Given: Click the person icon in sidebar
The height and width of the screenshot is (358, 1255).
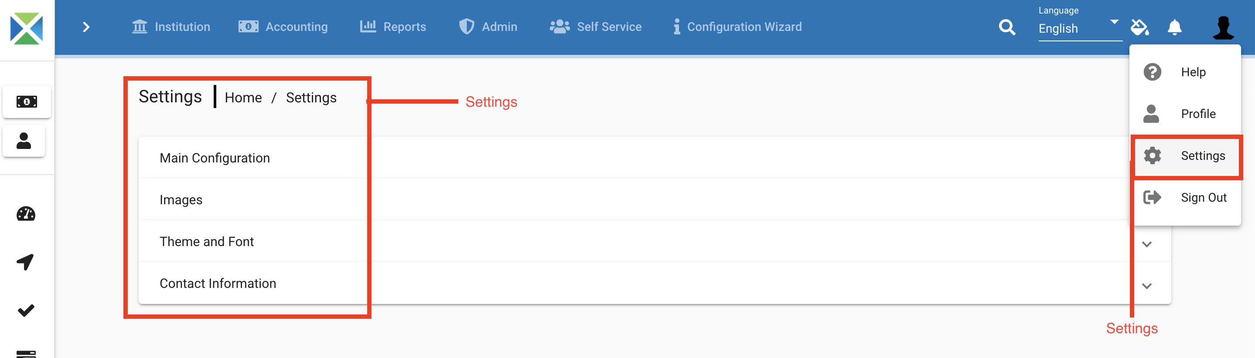Looking at the screenshot, I should (x=24, y=141).
